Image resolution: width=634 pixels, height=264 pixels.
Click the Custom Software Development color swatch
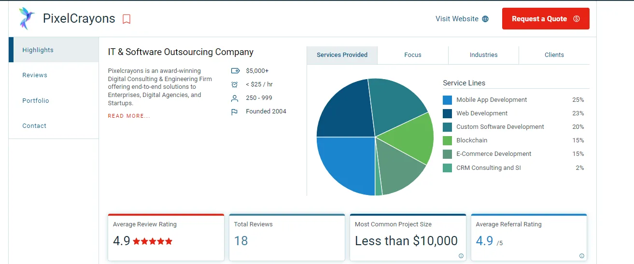[448, 127]
